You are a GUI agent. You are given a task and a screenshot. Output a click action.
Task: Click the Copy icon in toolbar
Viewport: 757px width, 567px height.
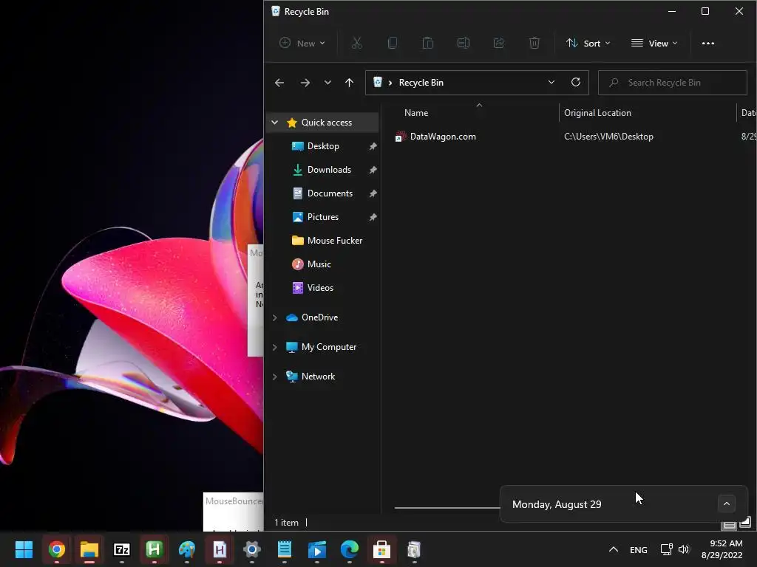(393, 44)
